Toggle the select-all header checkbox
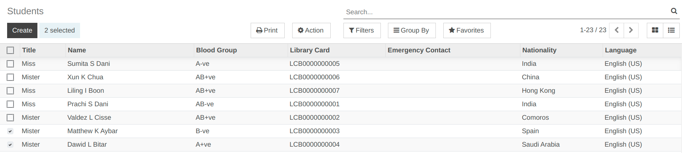Screen dimensions: 682x153 coord(10,50)
